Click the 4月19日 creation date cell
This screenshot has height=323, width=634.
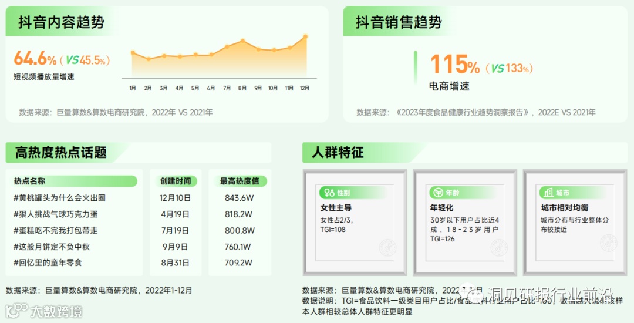click(x=175, y=214)
